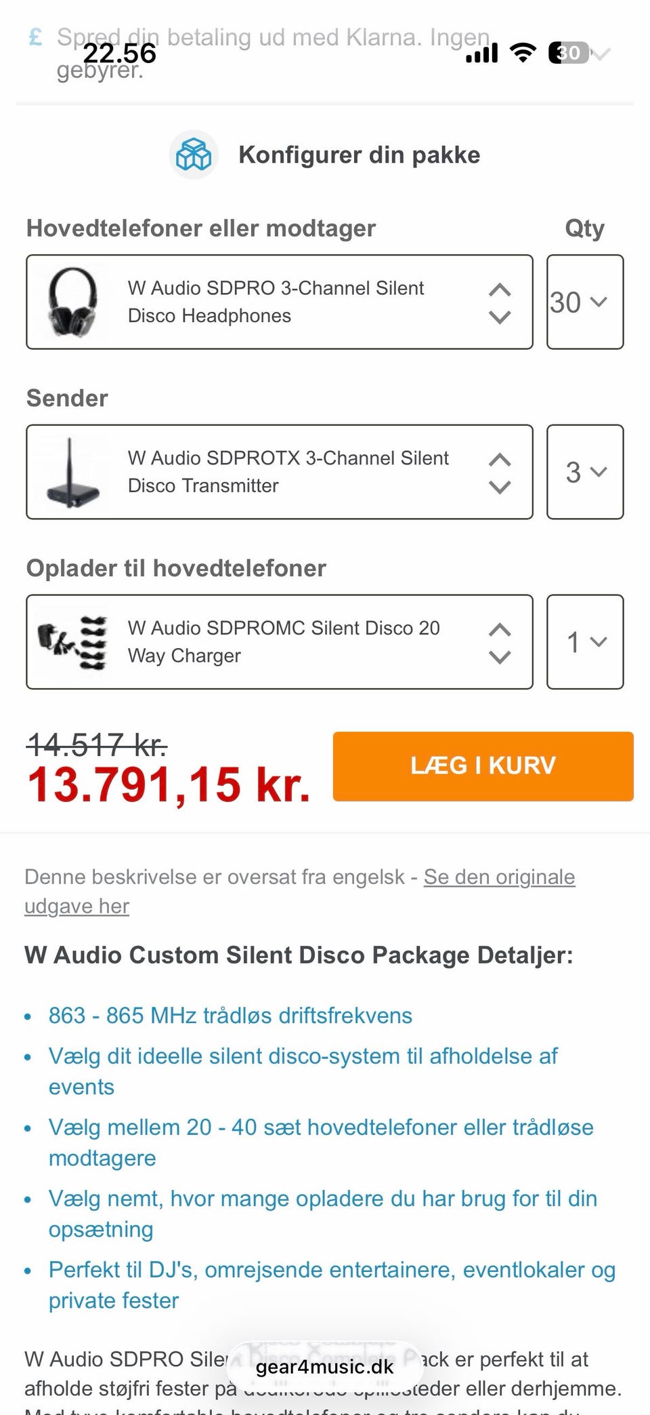Change transmitter quantity from 3
This screenshot has width=650, height=1415.
(x=584, y=473)
